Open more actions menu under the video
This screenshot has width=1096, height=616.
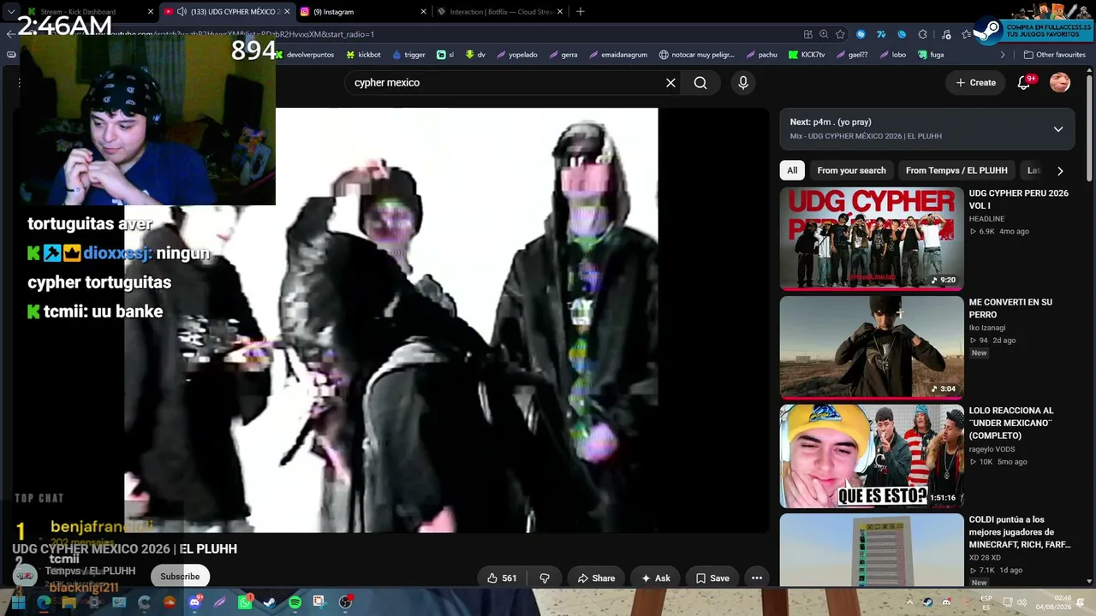click(x=757, y=578)
